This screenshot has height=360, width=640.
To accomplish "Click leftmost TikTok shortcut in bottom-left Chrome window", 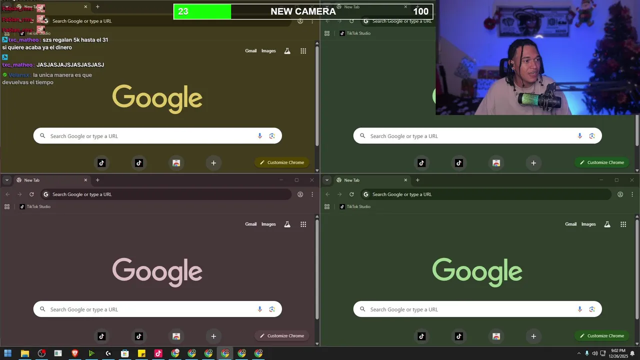I will [101, 336].
